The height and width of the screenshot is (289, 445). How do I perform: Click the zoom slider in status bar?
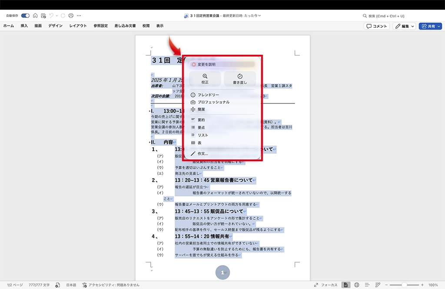click(404, 285)
